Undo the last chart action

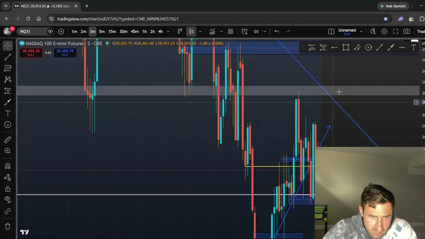coord(277,32)
